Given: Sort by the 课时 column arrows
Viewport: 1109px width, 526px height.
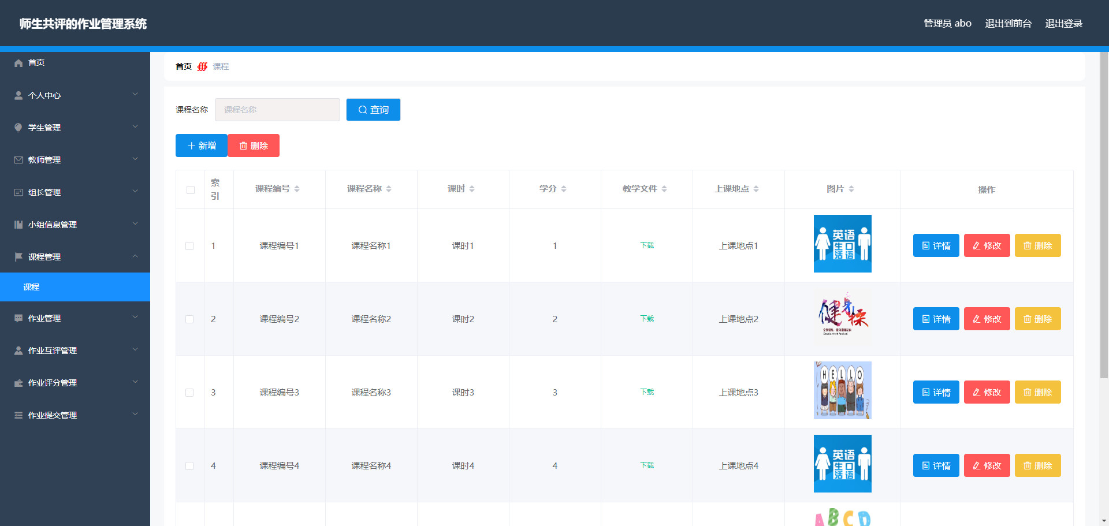Looking at the screenshot, I should (472, 189).
